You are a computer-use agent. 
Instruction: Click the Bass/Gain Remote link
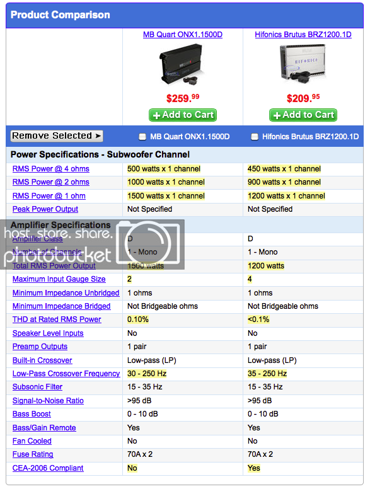click(44, 428)
